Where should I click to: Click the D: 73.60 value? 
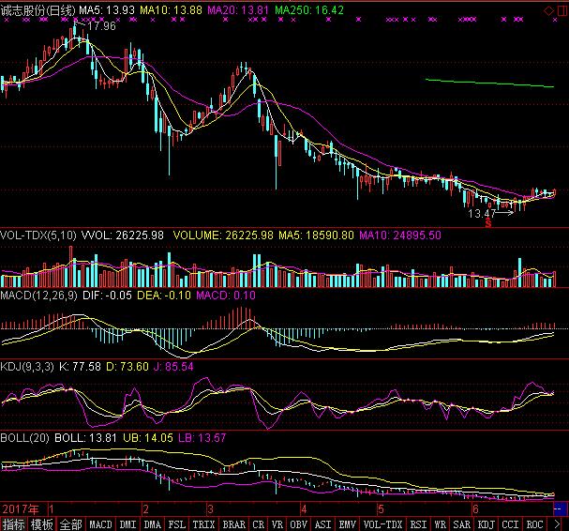coord(127,367)
